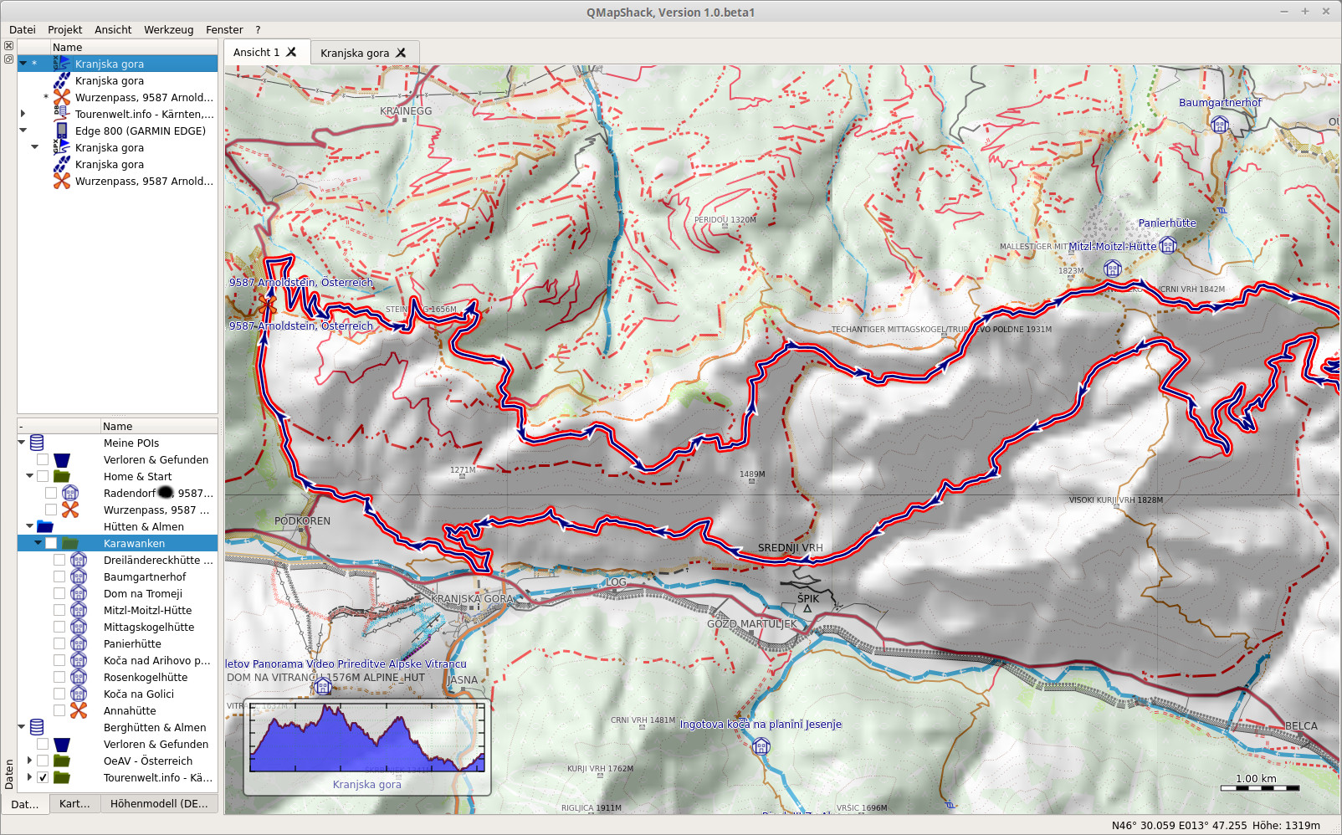This screenshot has width=1342, height=835.
Task: Check the Baumgartnerhof checkbox in the database tree
Action: [x=59, y=576]
